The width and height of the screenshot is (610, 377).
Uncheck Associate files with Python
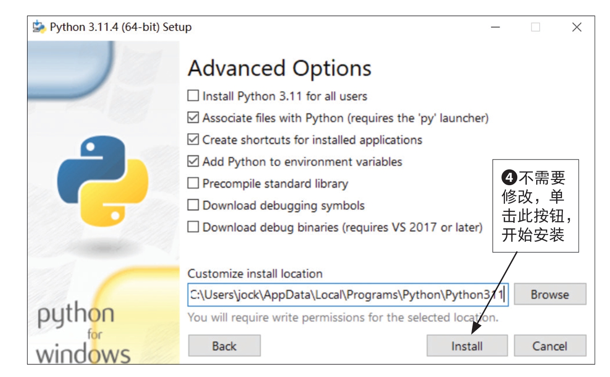point(193,118)
